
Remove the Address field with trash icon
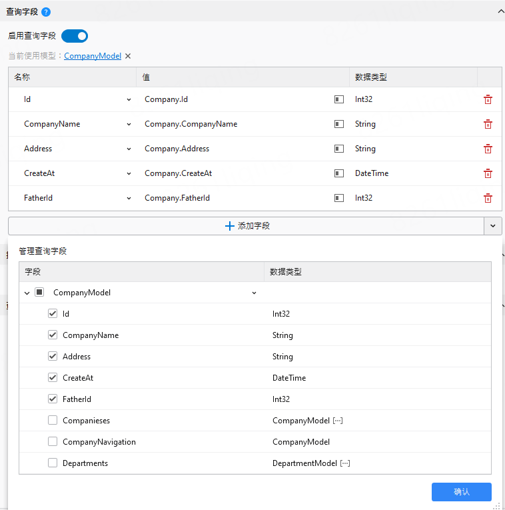[488, 149]
